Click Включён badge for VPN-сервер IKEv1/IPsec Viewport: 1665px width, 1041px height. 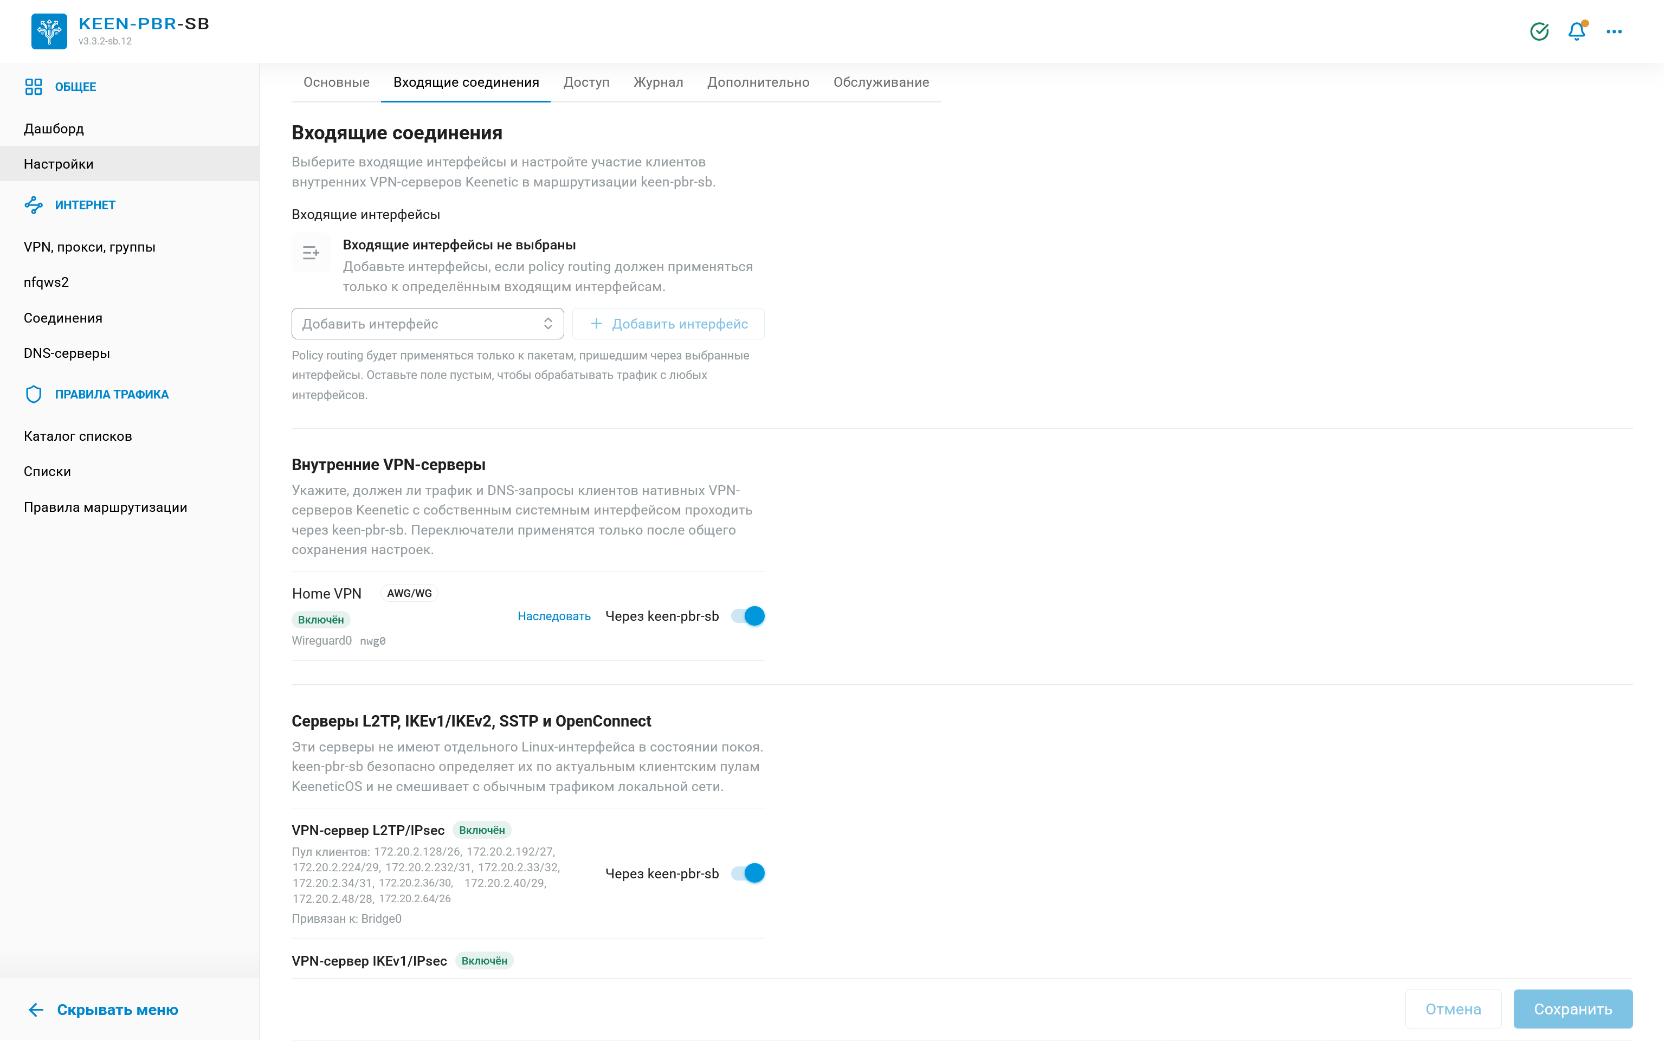point(485,960)
